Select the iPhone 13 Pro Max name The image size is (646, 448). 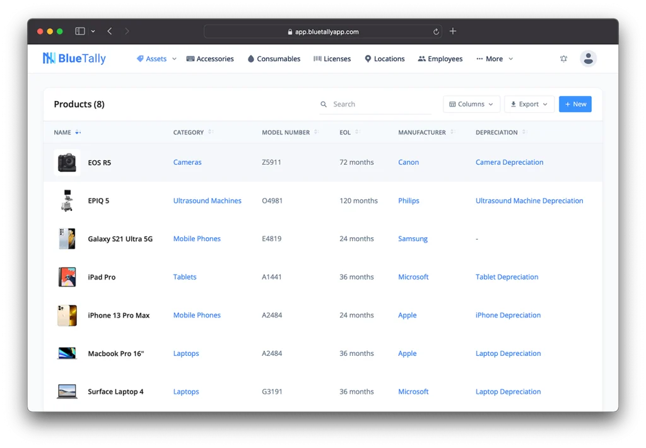coord(119,315)
